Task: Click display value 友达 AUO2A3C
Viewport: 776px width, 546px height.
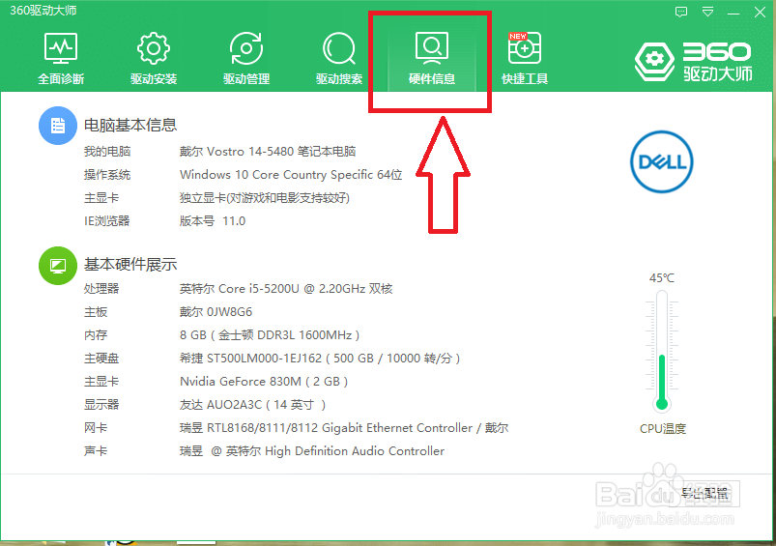Action: point(253,405)
